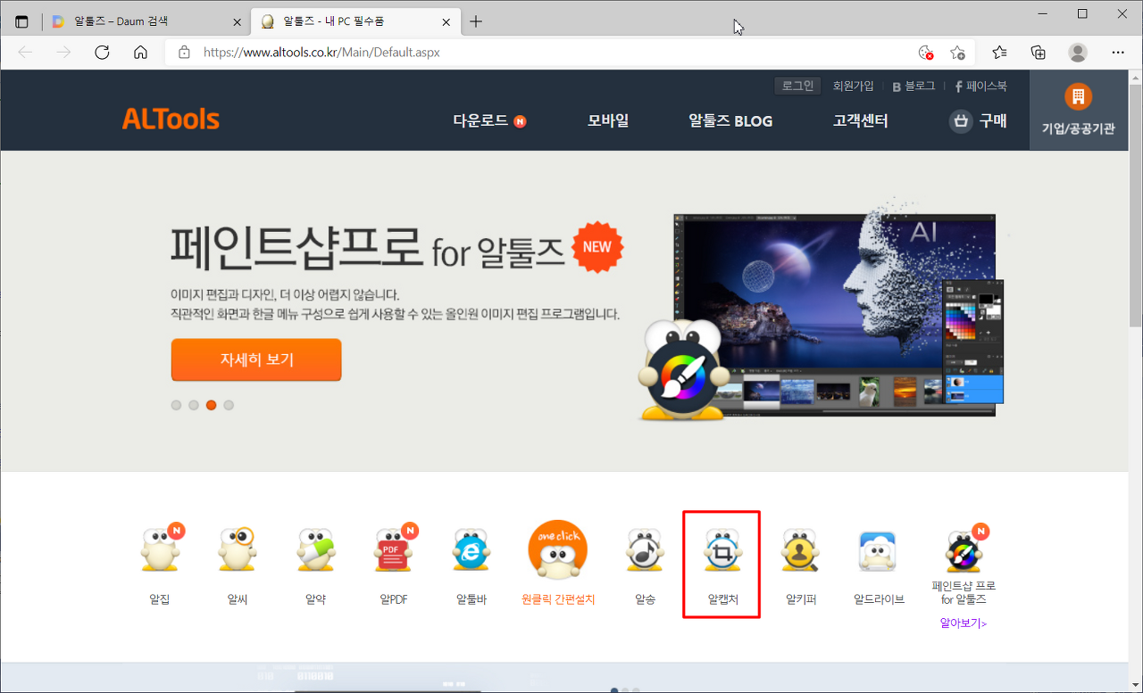The image size is (1143, 693).
Task: Go to the browser home page
Action: coord(140,53)
